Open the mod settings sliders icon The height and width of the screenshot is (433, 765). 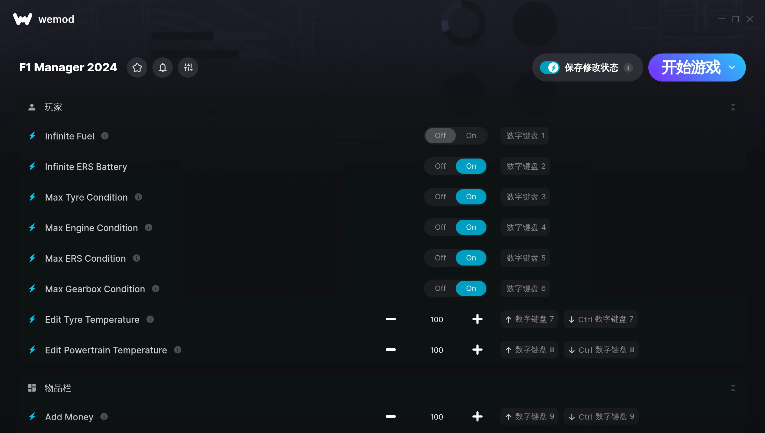coord(188,67)
